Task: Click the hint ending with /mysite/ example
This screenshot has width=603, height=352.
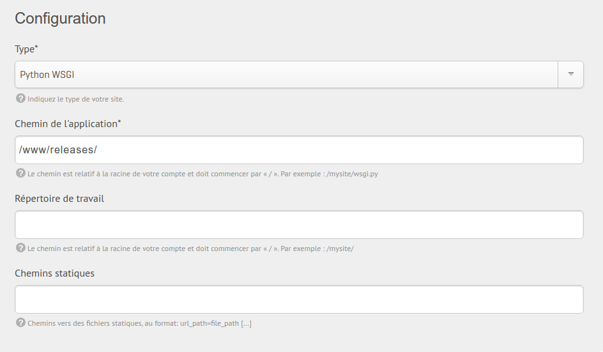Action: pyautogui.click(x=190, y=249)
